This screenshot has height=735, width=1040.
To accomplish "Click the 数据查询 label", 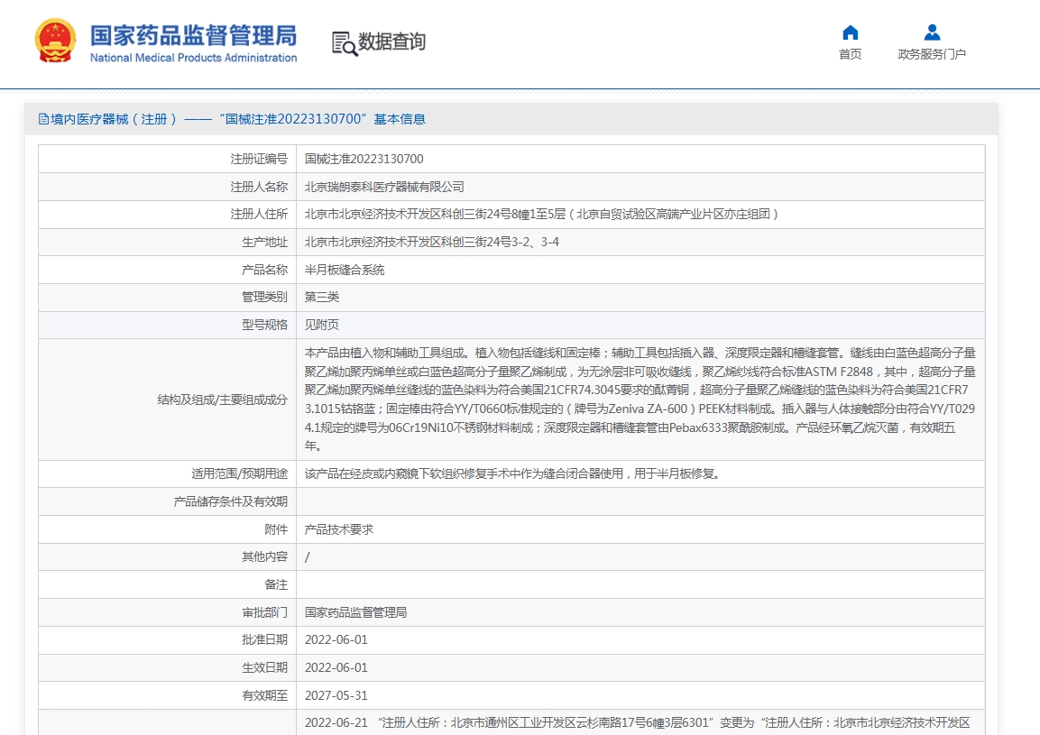I will pyautogui.click(x=391, y=41).
